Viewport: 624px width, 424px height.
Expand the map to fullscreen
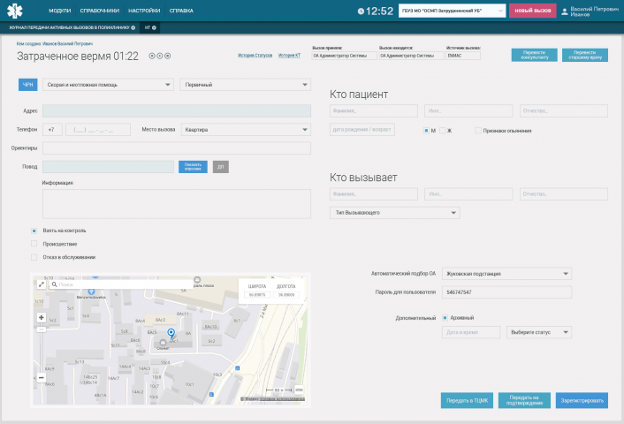pyautogui.click(x=41, y=284)
